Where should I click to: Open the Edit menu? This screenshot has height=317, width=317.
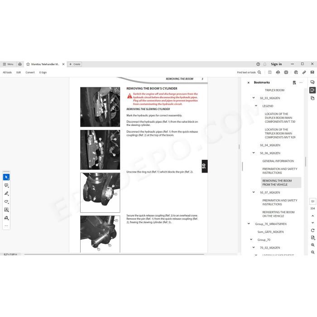pos(19,72)
